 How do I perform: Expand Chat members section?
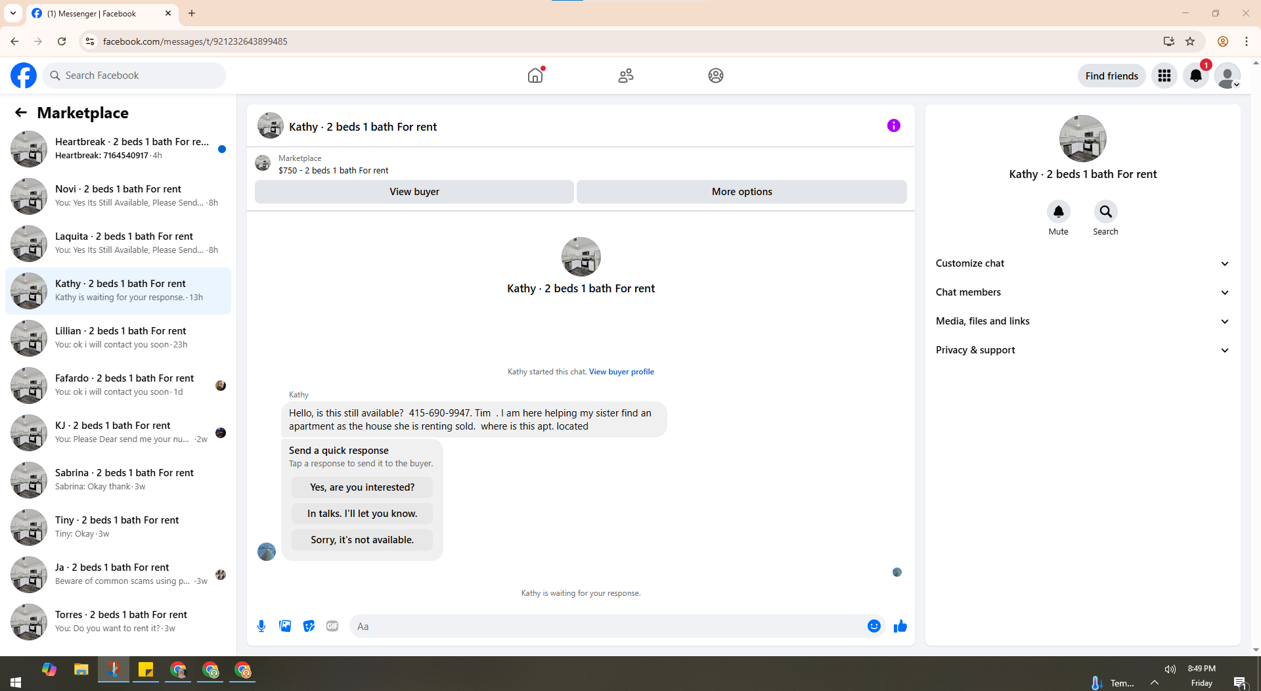(1082, 292)
